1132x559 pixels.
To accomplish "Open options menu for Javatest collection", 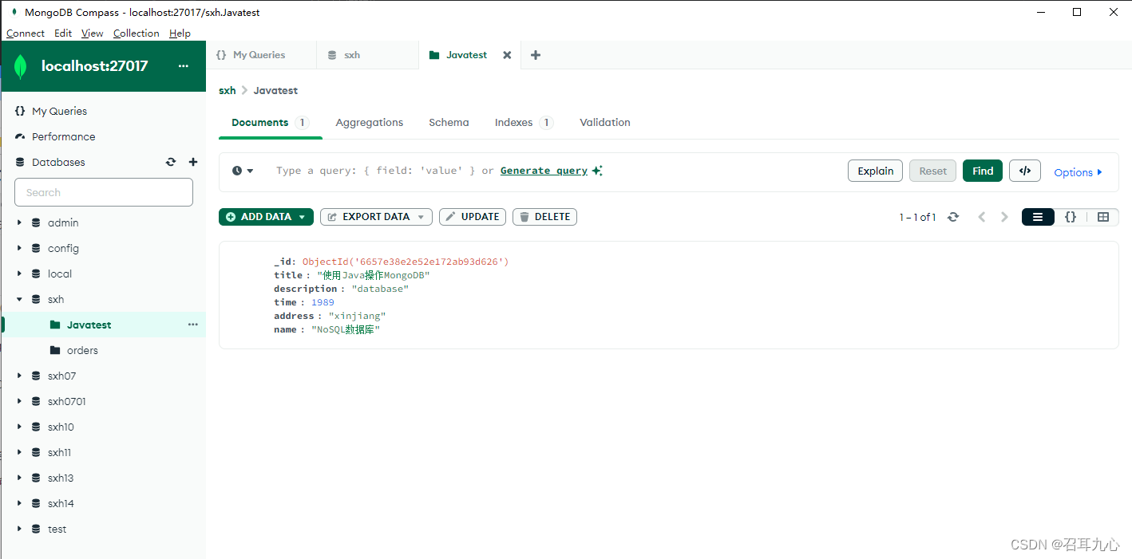I will click(192, 325).
